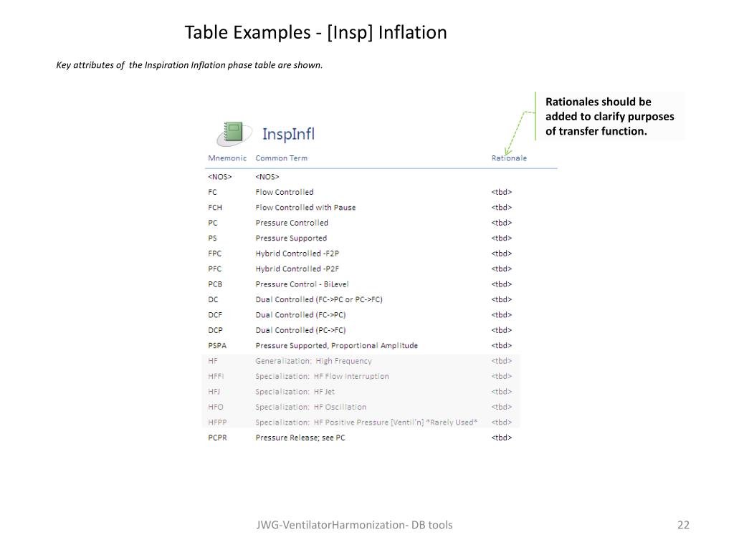Select the Flow Controlled row
Screen dimensions: 734x550
point(361,192)
